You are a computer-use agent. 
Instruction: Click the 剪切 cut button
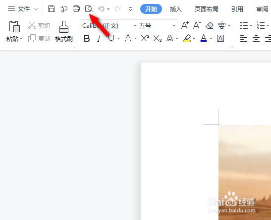tap(39, 25)
